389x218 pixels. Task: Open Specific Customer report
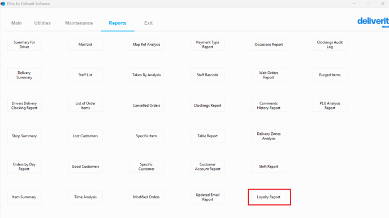click(146, 167)
